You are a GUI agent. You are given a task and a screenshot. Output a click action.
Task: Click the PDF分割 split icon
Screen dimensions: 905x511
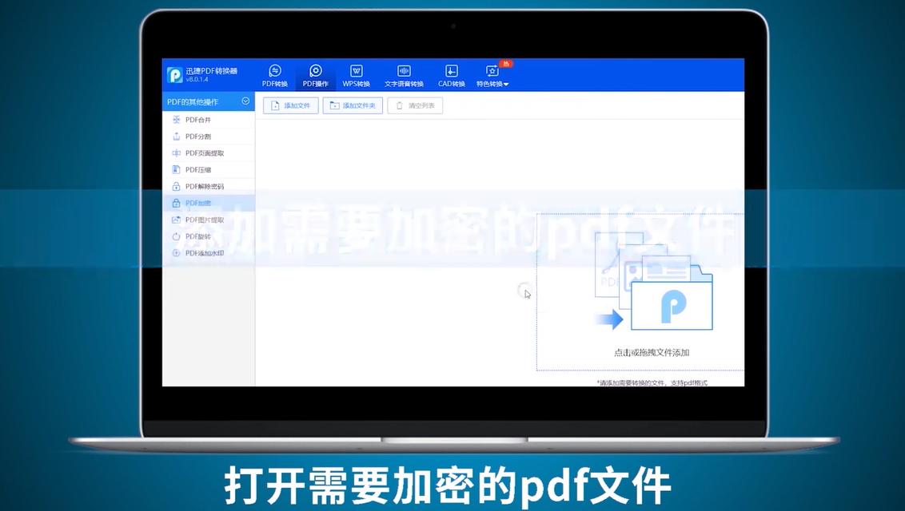(176, 137)
